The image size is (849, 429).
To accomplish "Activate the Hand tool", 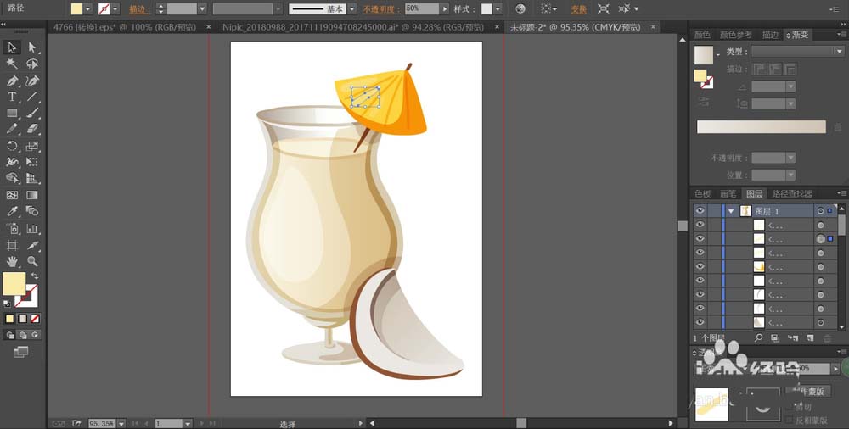I will point(12,261).
